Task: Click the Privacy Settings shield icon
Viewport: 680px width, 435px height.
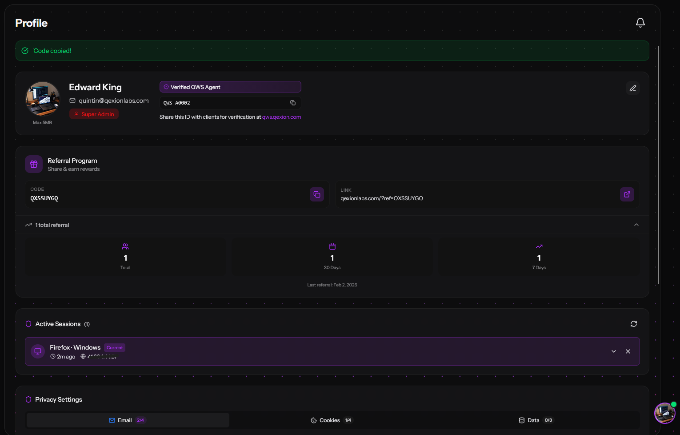Action: click(28, 399)
